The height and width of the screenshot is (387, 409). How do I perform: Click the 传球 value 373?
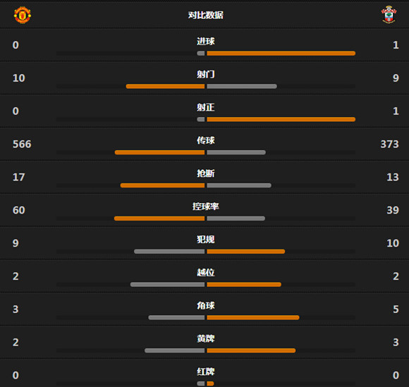point(390,145)
